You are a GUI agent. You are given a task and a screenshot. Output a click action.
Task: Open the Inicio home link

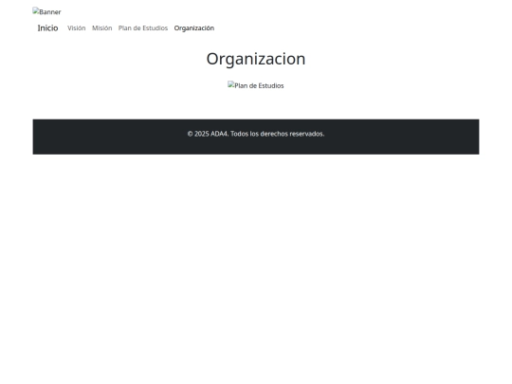click(x=47, y=28)
